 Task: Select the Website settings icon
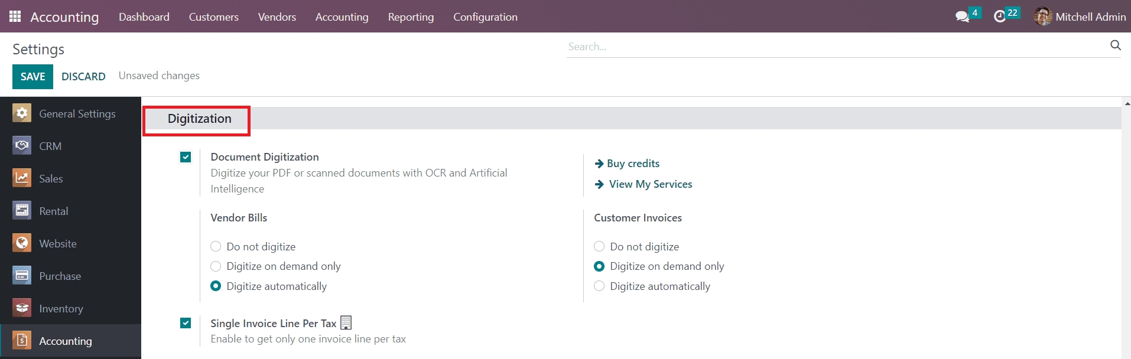point(22,243)
